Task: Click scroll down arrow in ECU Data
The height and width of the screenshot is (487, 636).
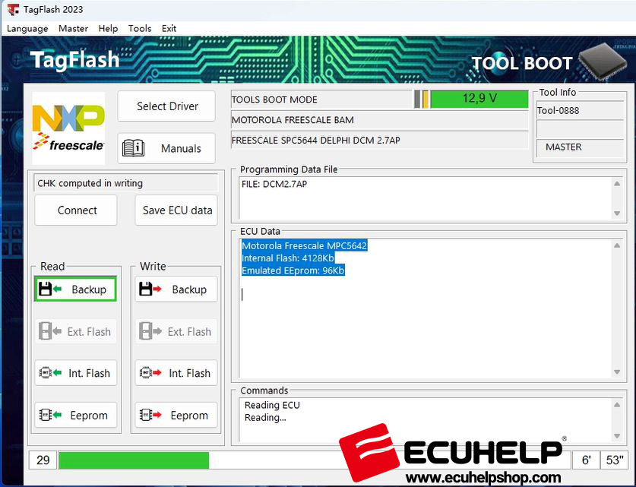Action: (x=617, y=372)
